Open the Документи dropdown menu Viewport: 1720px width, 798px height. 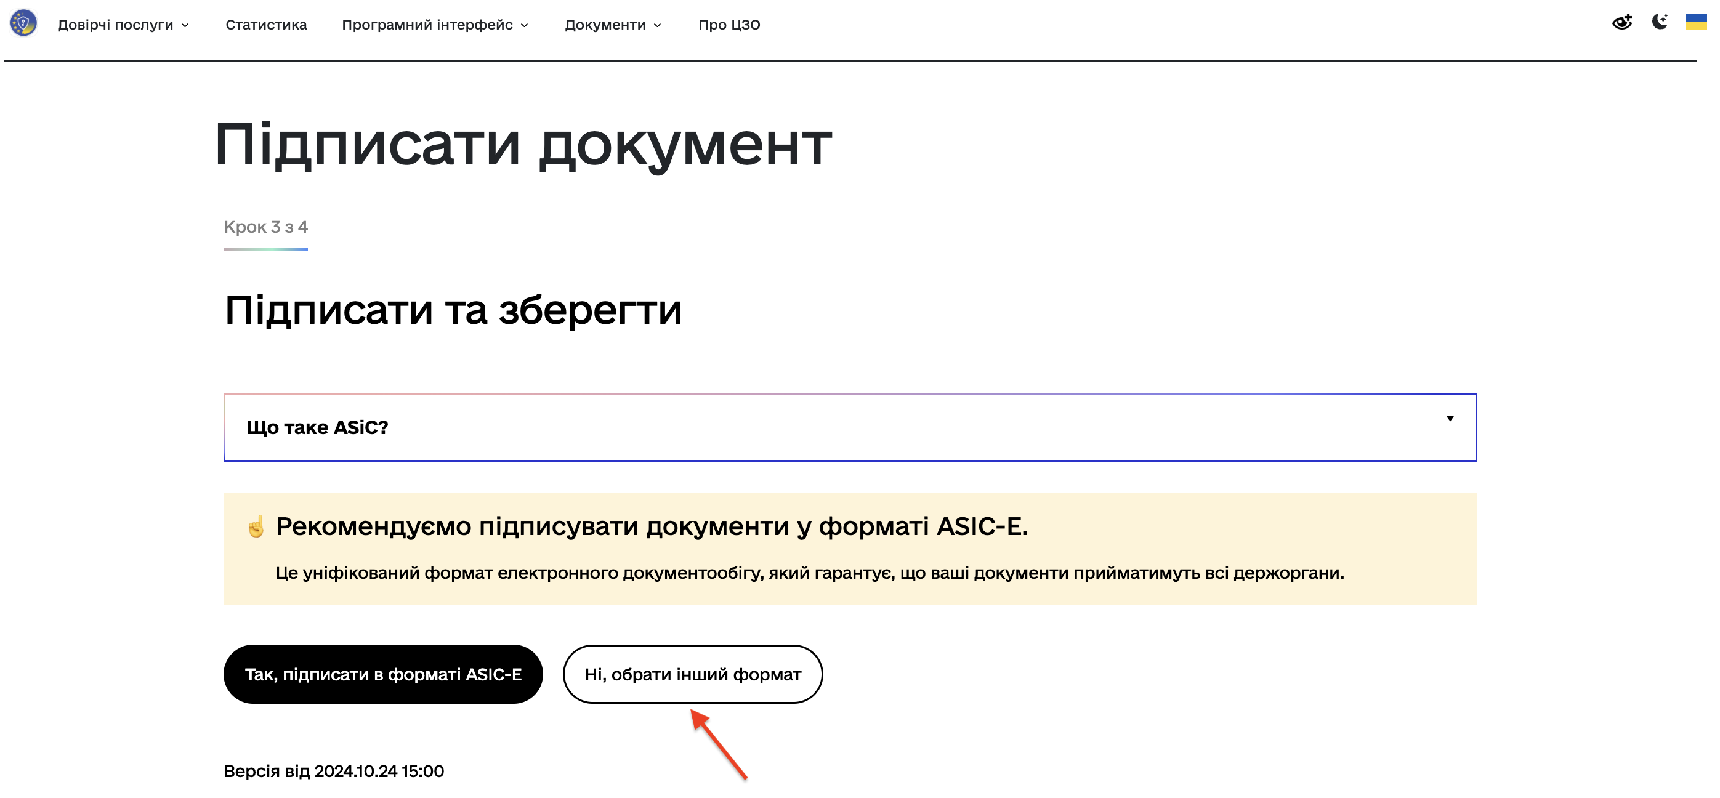tap(605, 25)
